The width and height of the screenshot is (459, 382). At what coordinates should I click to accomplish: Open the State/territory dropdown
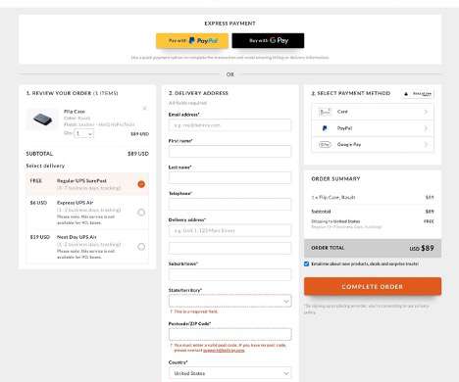coord(229,301)
